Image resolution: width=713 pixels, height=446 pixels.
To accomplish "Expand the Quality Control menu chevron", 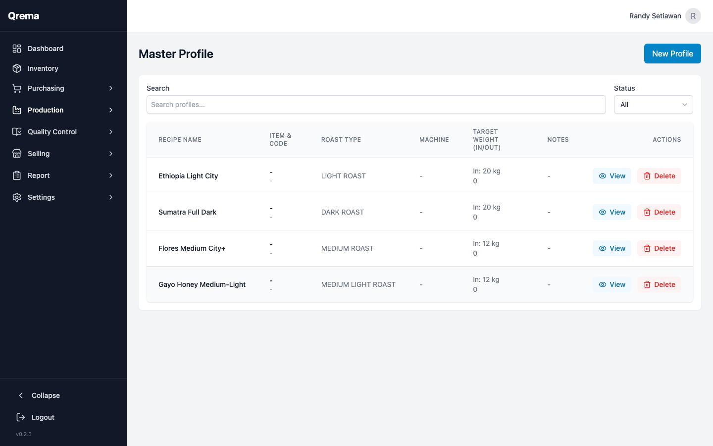I will (x=111, y=131).
